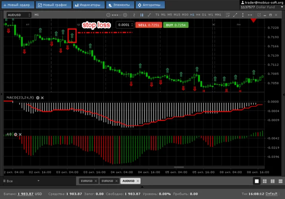Click the Новый ордер button
The height and width of the screenshot is (199, 285).
coord(18,5)
